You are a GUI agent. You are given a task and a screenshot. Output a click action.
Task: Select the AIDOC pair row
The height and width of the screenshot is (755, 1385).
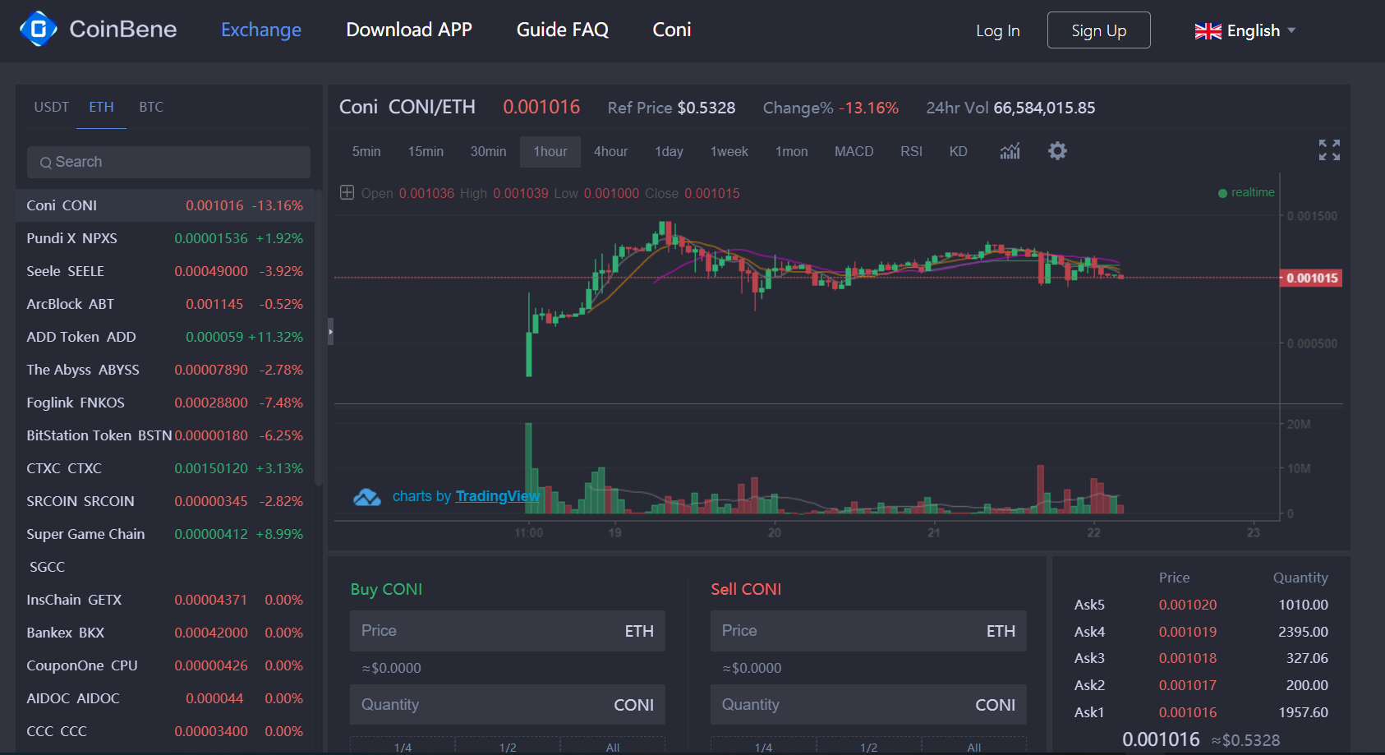tap(165, 698)
